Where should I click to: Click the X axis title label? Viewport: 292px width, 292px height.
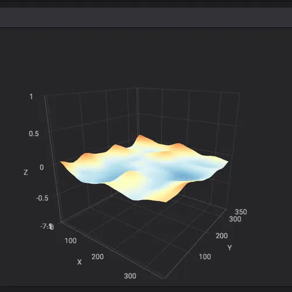point(79,262)
